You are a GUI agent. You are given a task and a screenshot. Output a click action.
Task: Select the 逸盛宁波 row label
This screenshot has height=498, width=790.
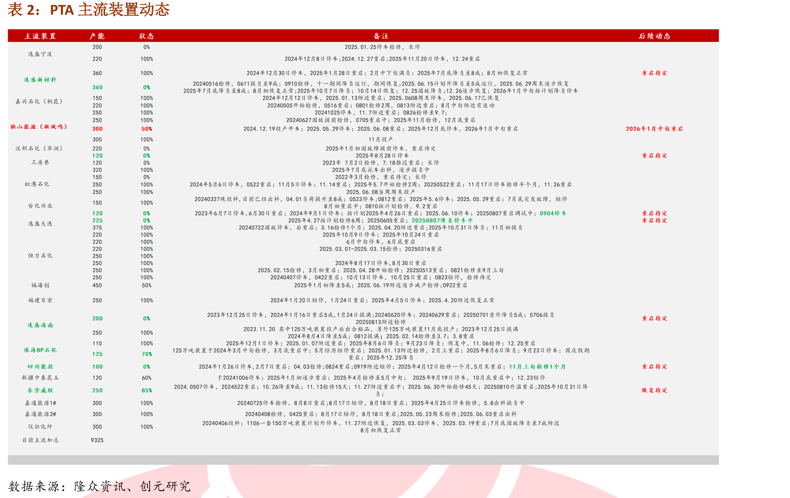40,54
